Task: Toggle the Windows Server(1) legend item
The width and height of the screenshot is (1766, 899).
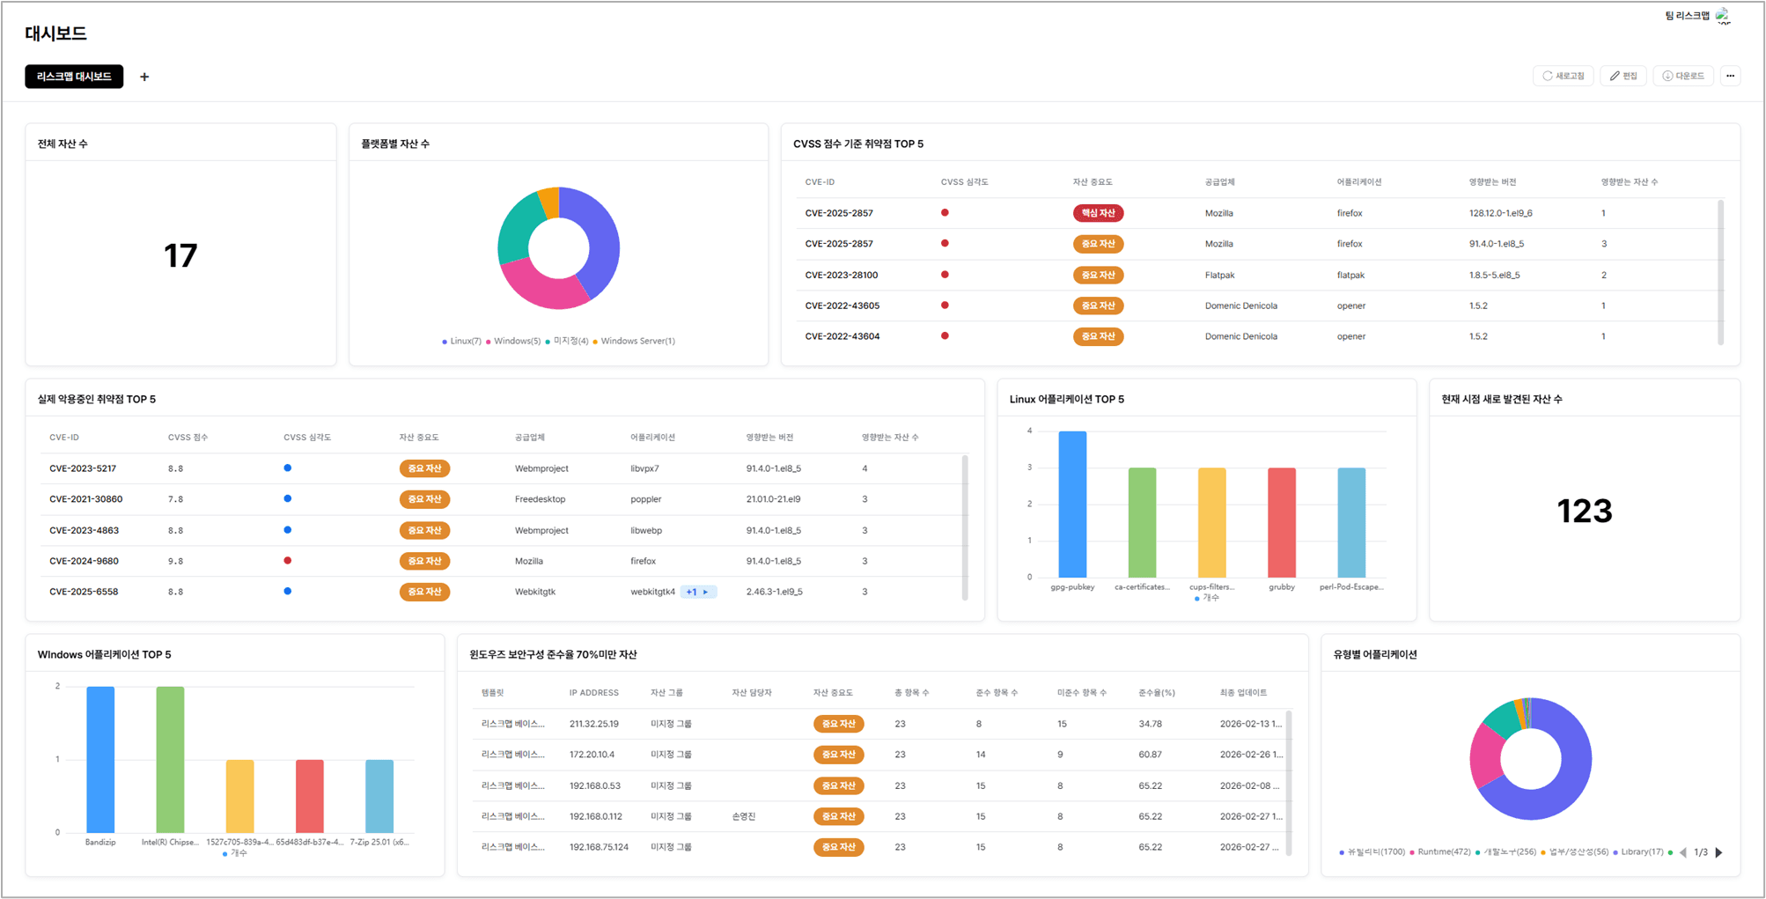Action: (634, 341)
